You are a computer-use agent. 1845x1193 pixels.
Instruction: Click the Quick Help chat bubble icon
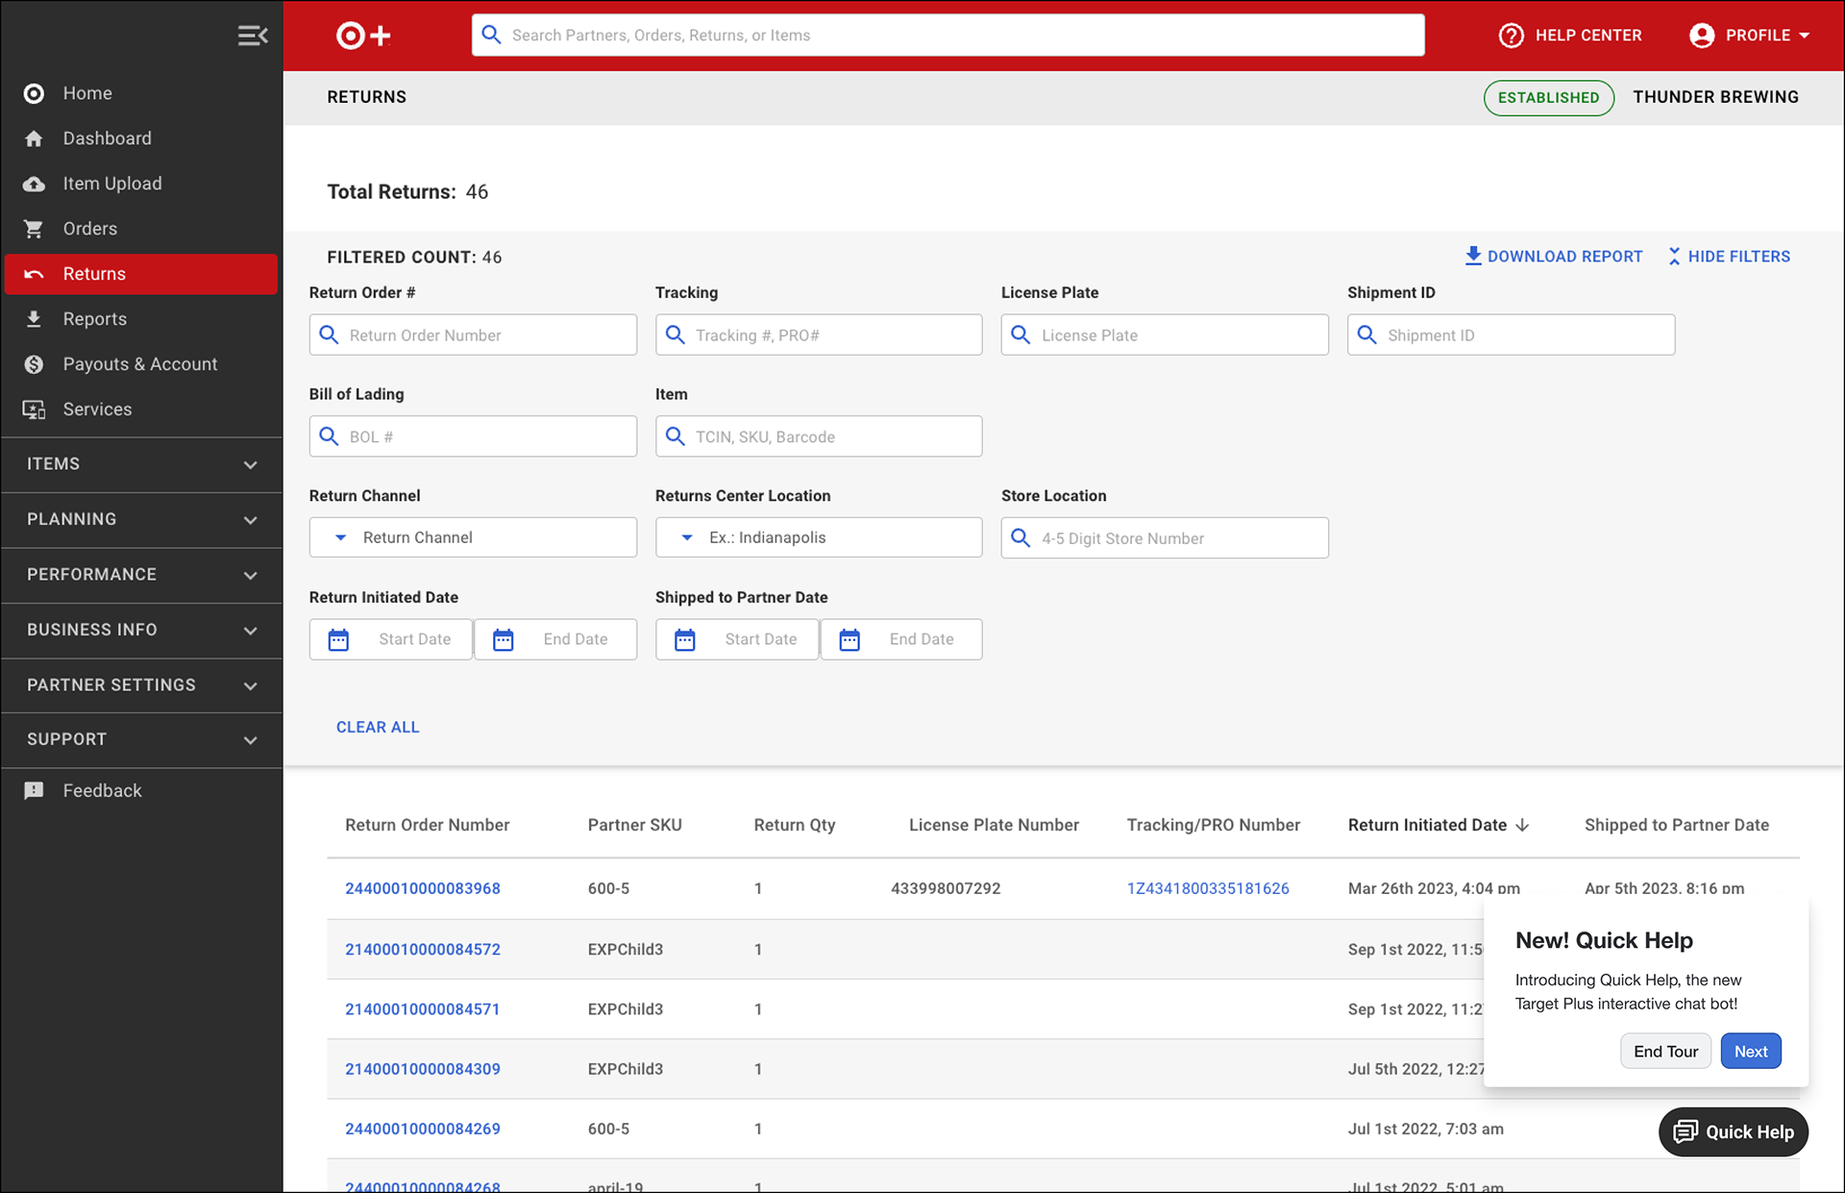[1685, 1131]
